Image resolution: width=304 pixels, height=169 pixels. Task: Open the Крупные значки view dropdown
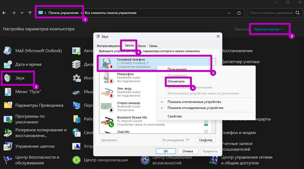tap(268, 29)
